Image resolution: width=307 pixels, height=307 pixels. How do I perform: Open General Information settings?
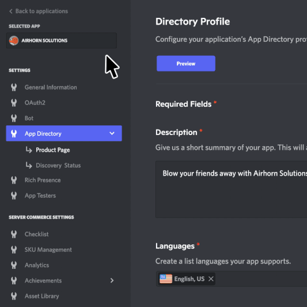51,87
